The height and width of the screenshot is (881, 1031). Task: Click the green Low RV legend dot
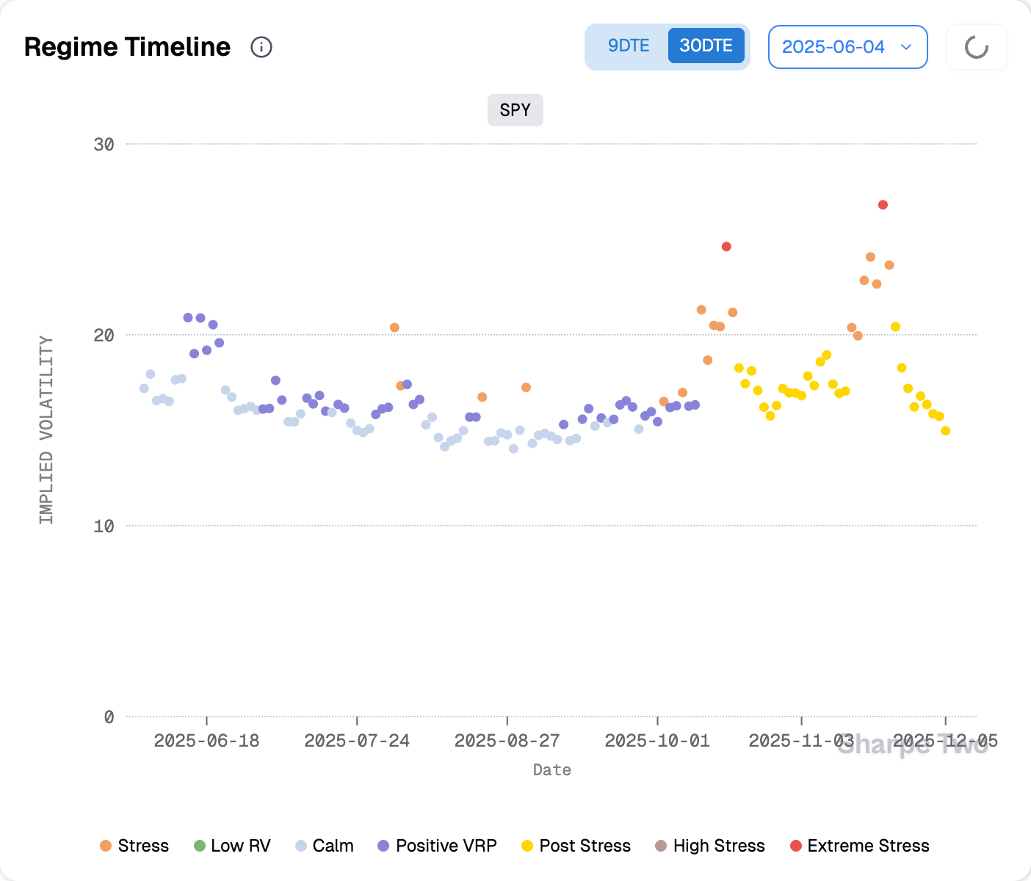[x=199, y=846]
